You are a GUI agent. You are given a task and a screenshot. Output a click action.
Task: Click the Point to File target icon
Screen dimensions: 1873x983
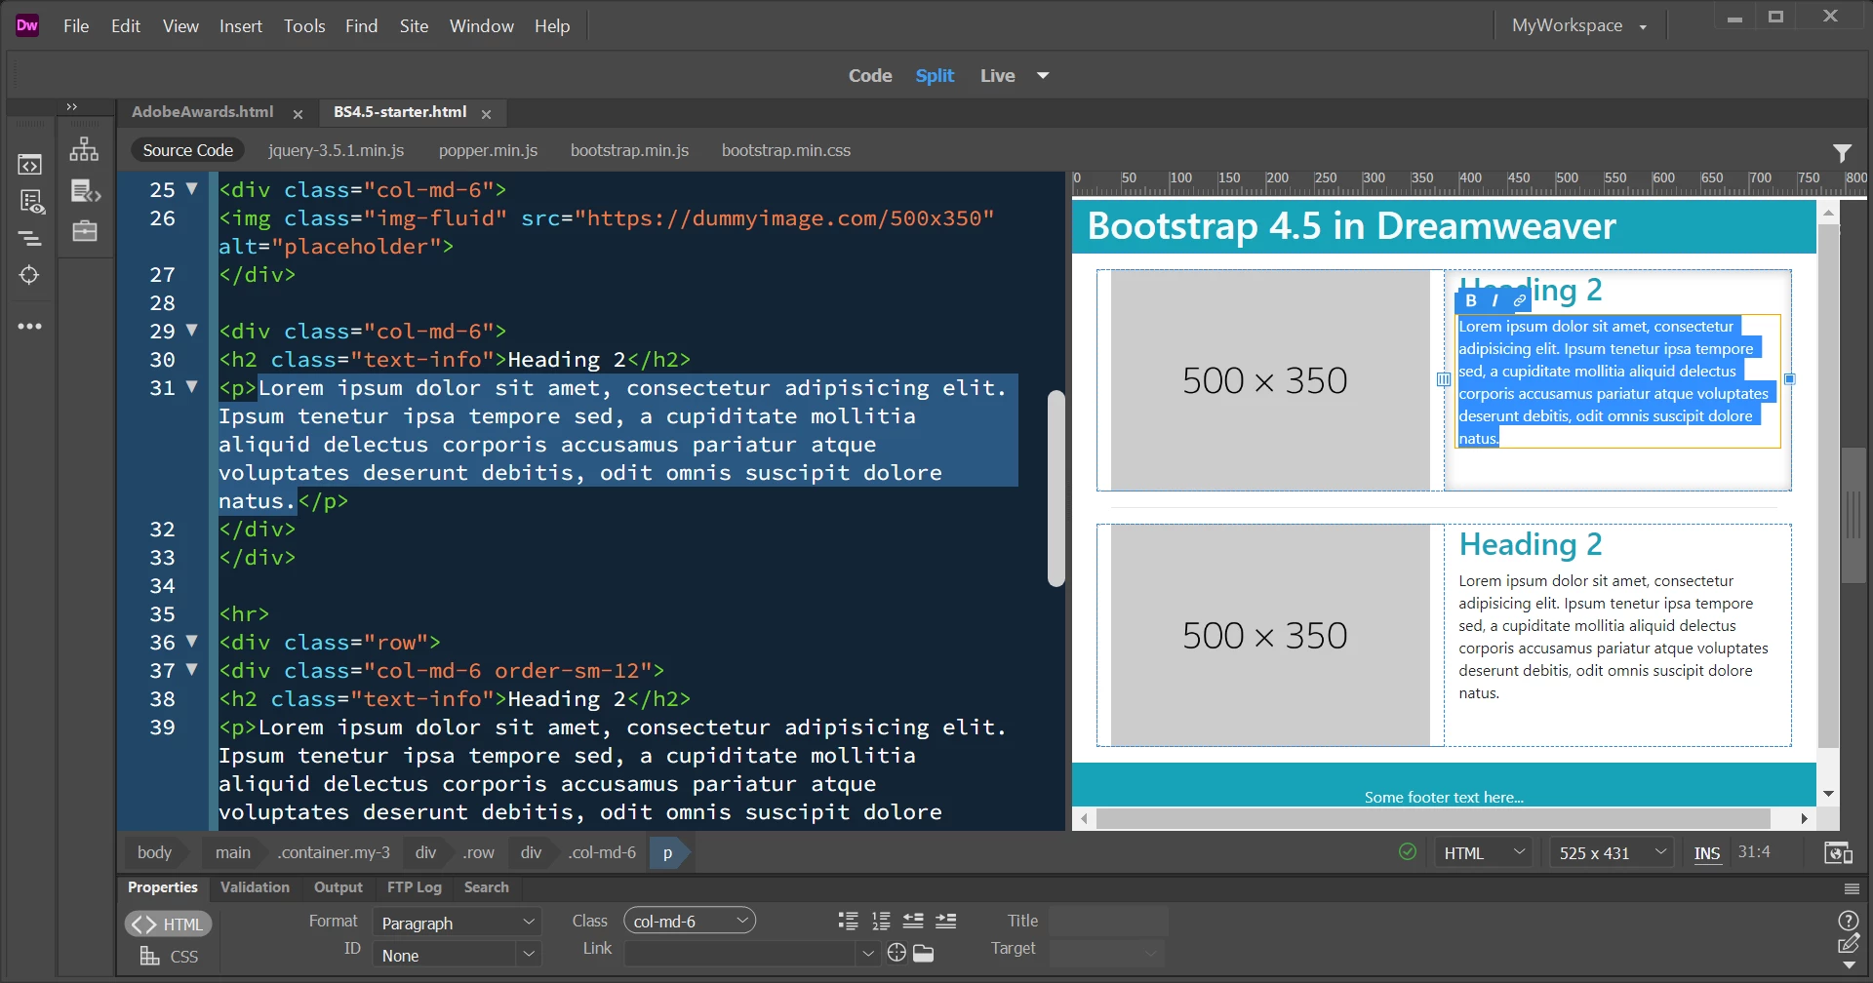897,953
